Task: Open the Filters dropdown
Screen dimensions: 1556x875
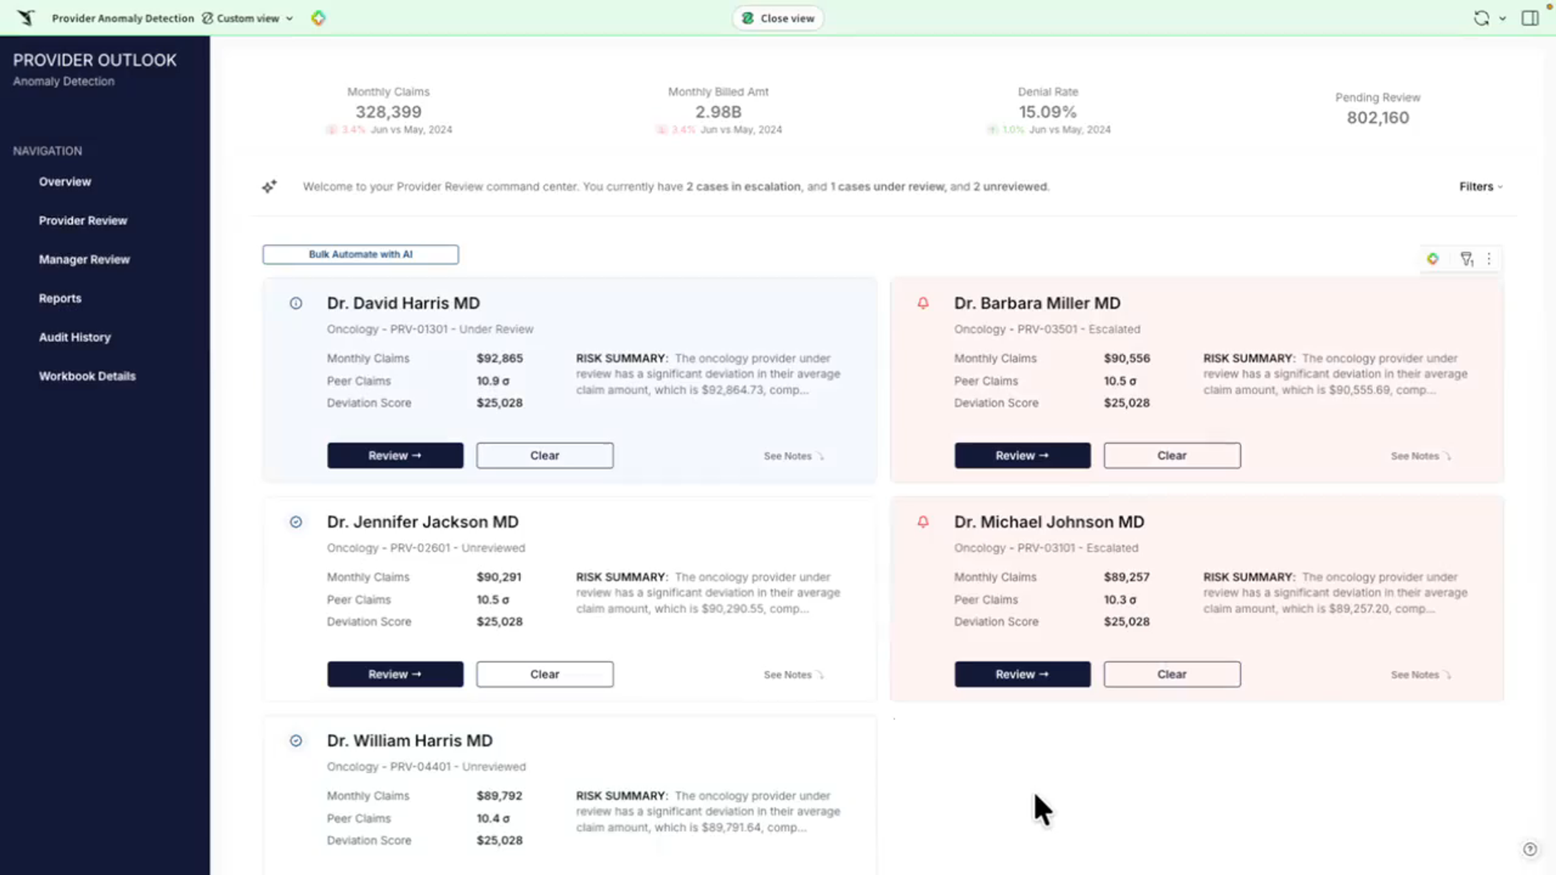Action: click(x=1481, y=187)
